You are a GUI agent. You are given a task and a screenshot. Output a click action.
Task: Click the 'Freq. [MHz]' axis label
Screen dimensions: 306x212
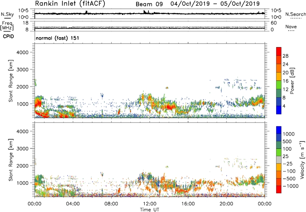pos(7,26)
